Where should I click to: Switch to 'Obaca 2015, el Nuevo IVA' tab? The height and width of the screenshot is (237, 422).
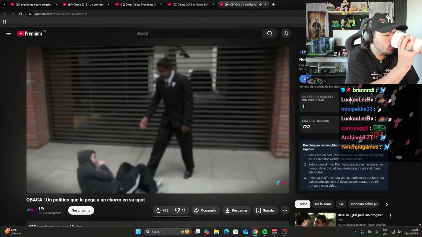coord(190,5)
